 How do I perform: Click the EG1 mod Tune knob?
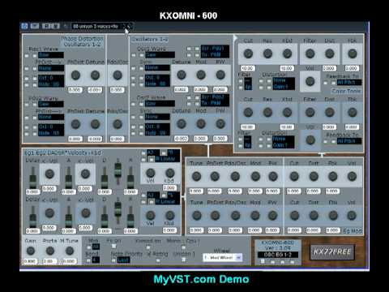point(196,176)
